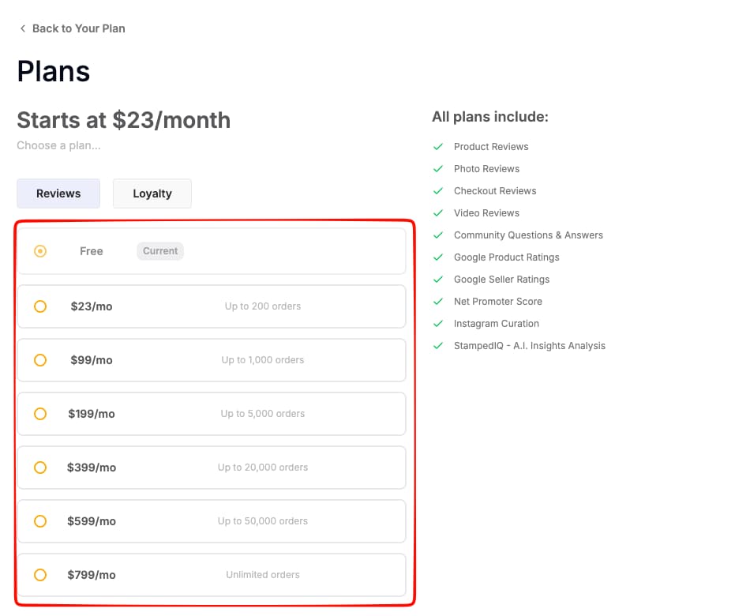Select the $599/mo plan radio button
Viewport: 735px width, 616px height.
click(x=40, y=521)
